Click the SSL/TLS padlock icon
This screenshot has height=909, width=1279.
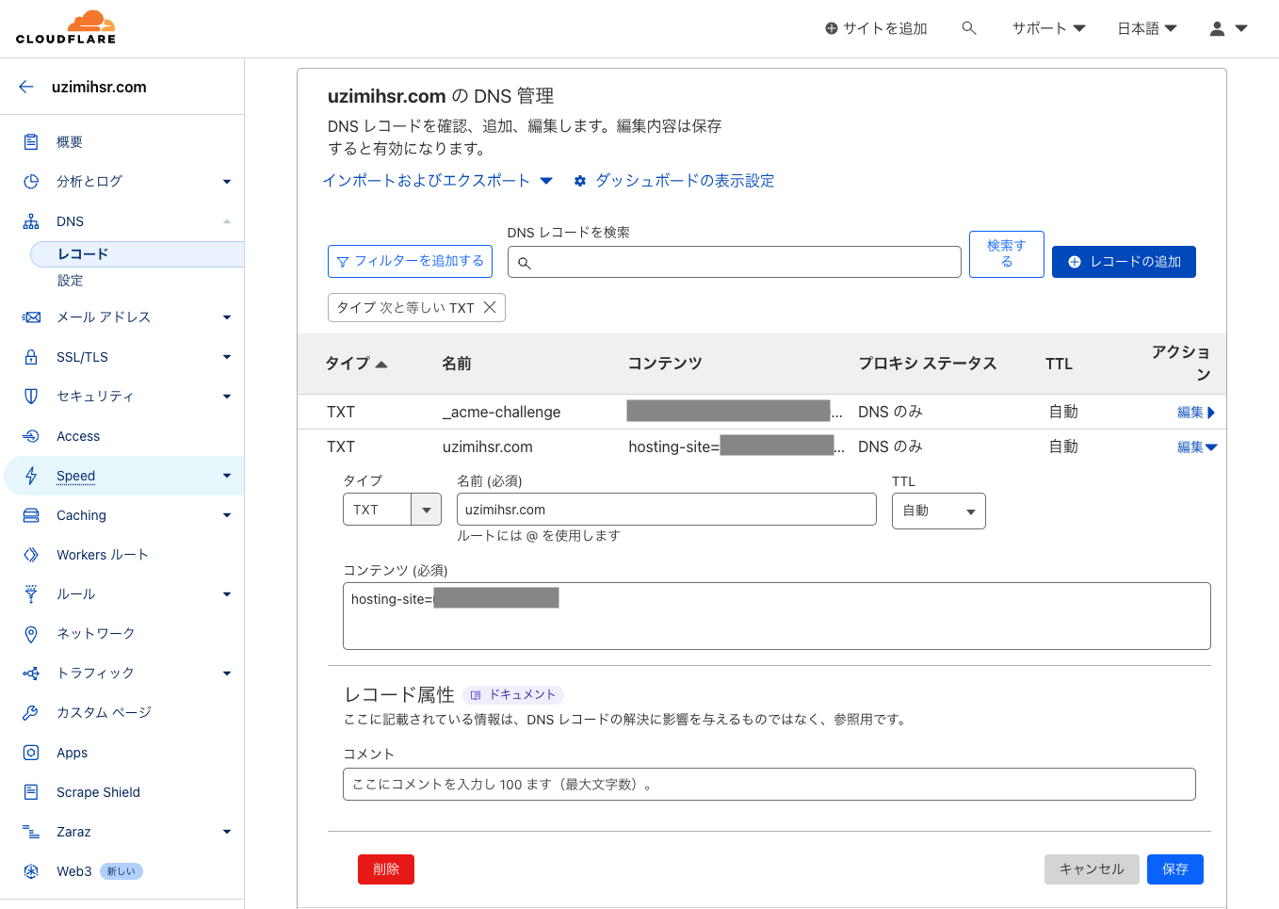31,357
